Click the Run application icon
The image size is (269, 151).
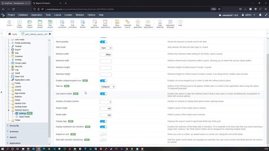pyautogui.click(x=137, y=24)
